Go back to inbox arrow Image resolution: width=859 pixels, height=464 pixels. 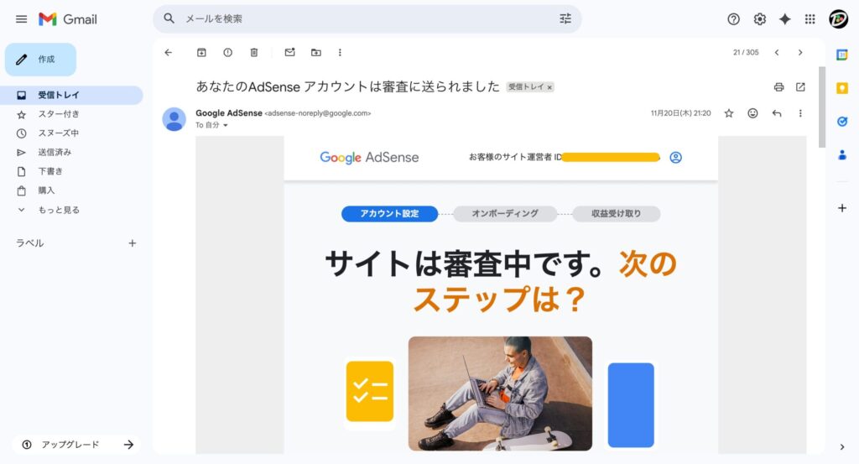168,53
